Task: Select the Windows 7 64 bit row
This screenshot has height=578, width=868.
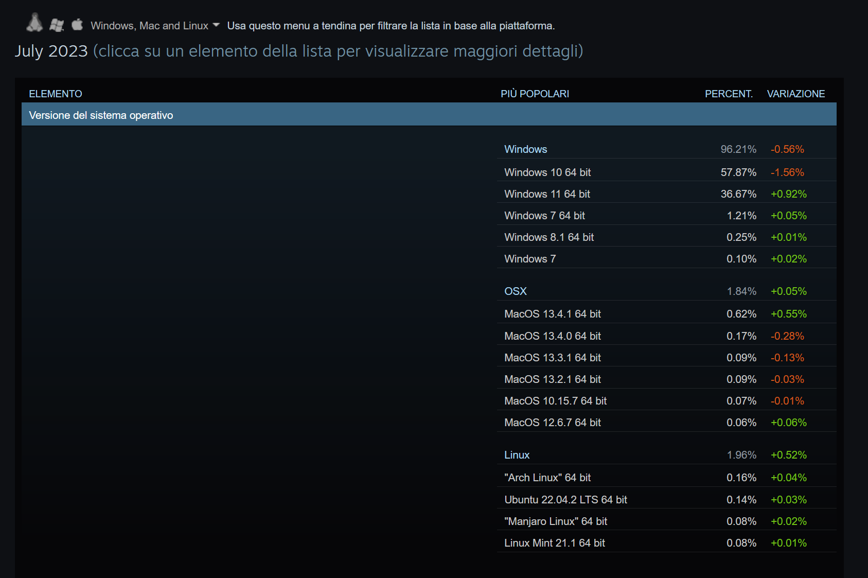Action: click(x=666, y=215)
